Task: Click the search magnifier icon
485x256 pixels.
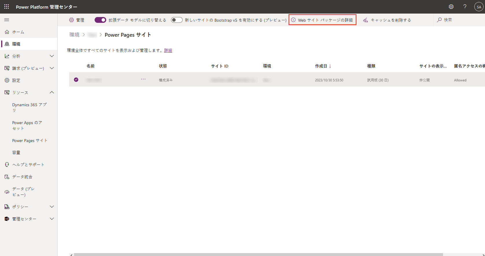Action: (439, 20)
